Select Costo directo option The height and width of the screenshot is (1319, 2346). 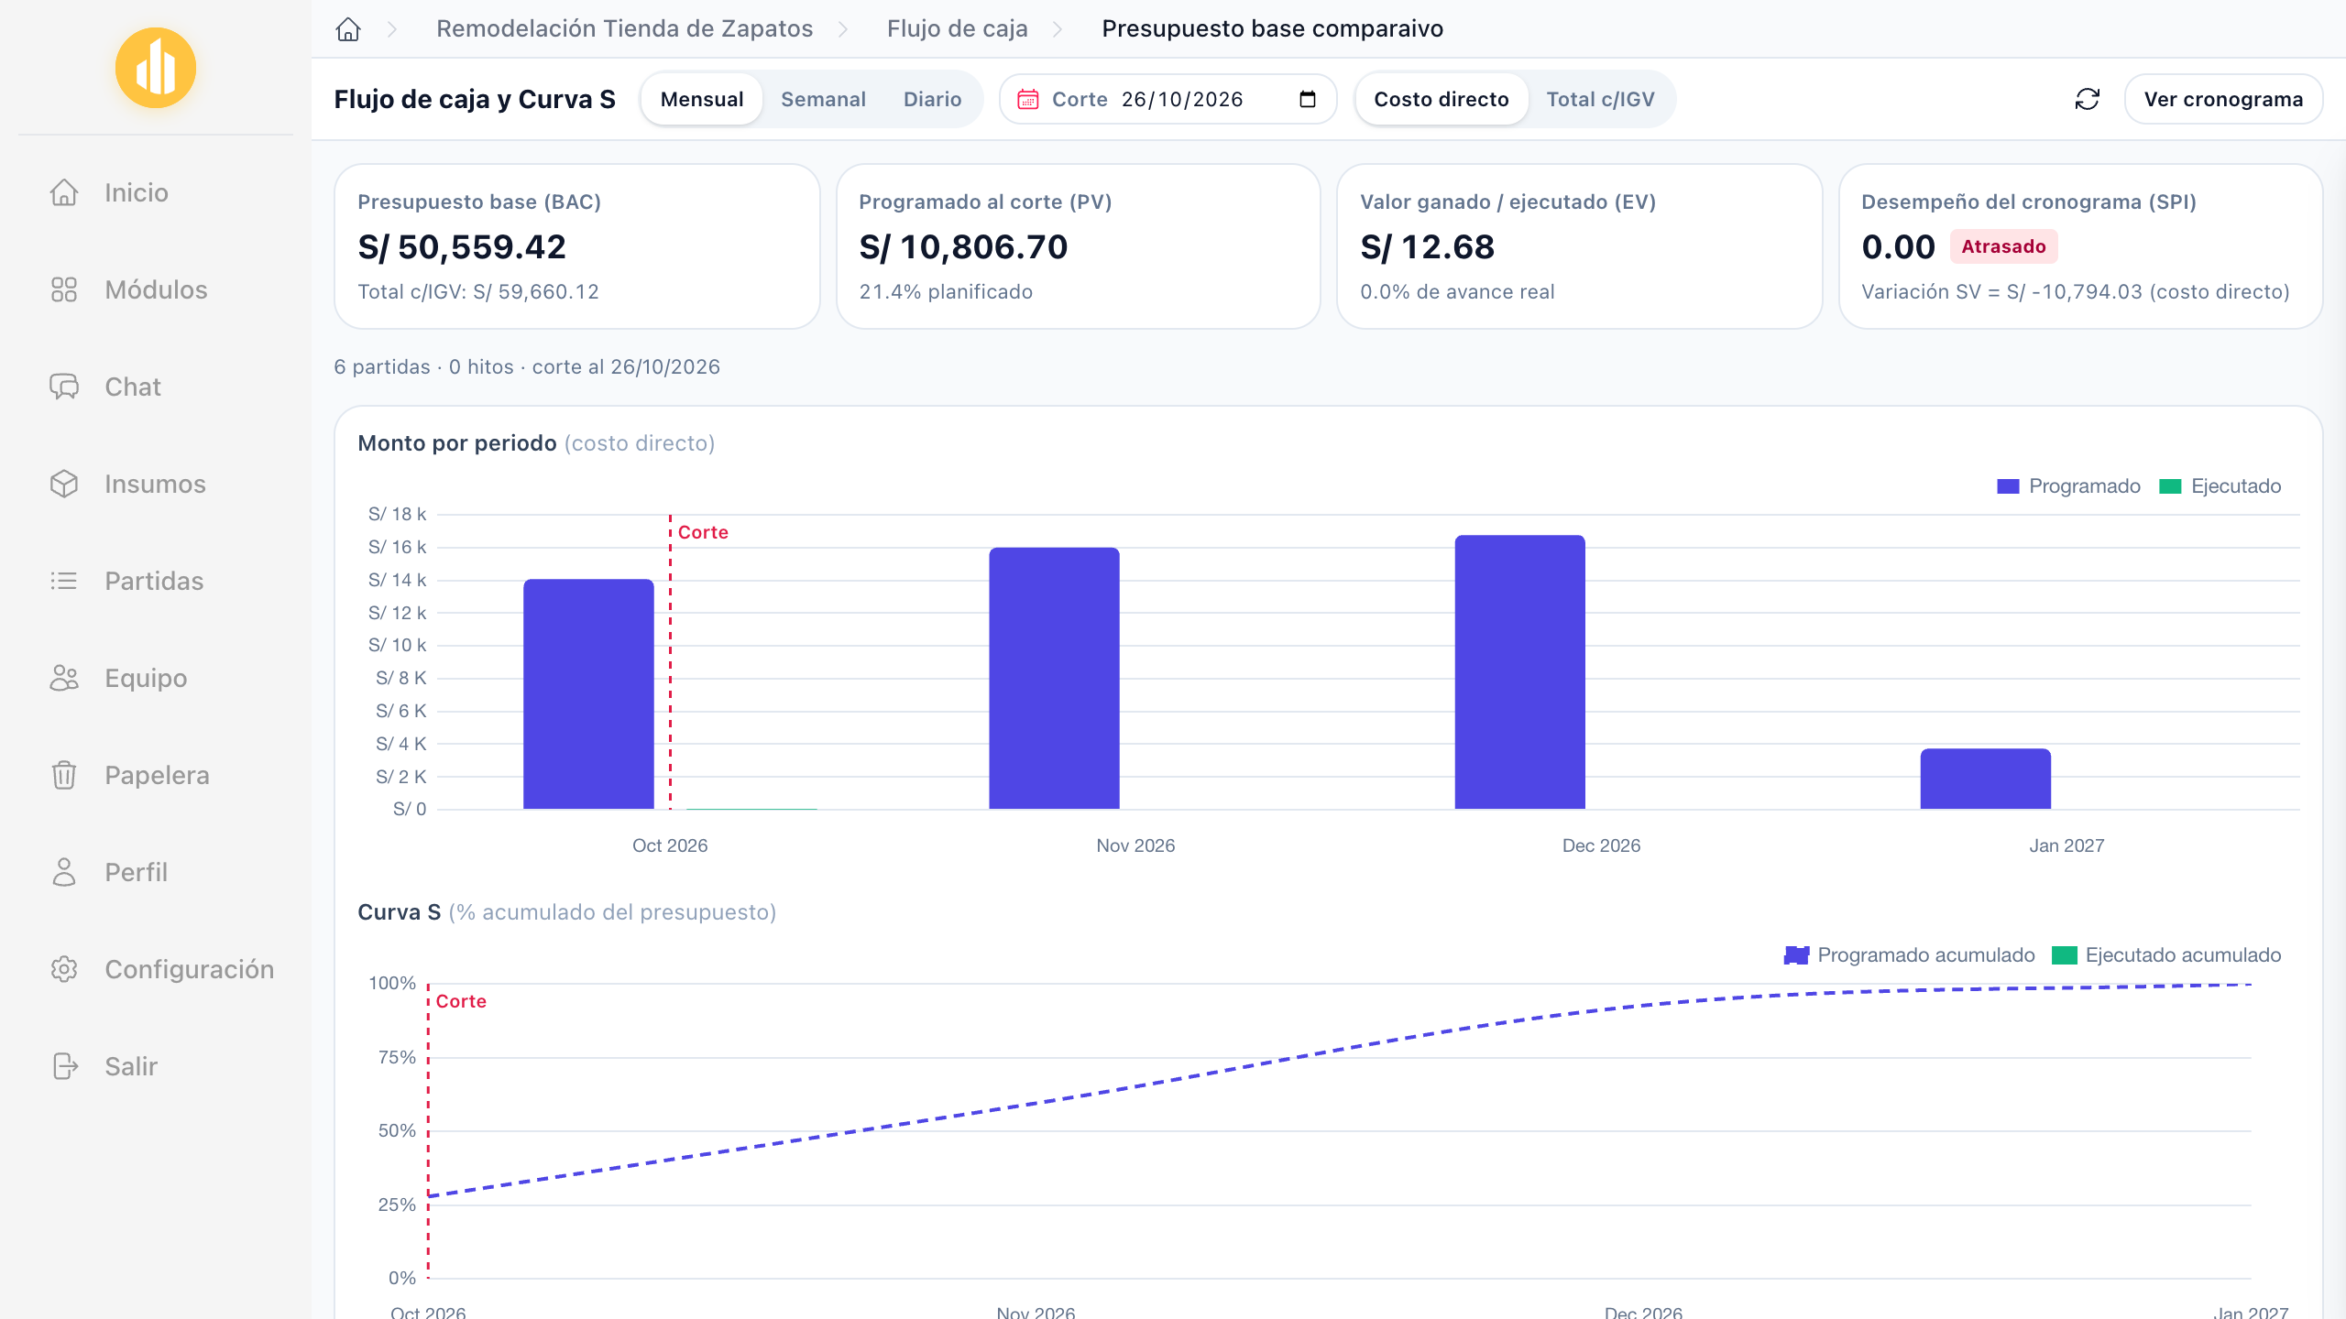pyautogui.click(x=1441, y=99)
